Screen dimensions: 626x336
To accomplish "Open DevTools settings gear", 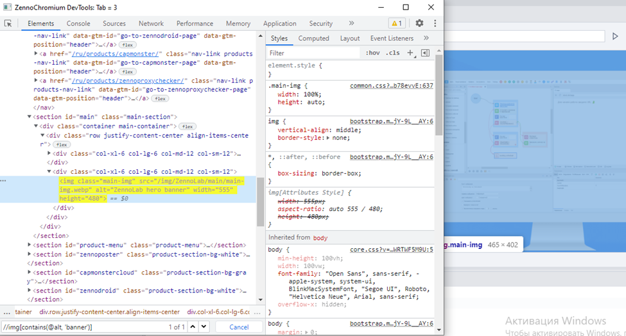I will 419,23.
